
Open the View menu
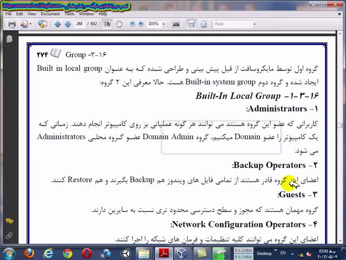[x=32, y=14]
